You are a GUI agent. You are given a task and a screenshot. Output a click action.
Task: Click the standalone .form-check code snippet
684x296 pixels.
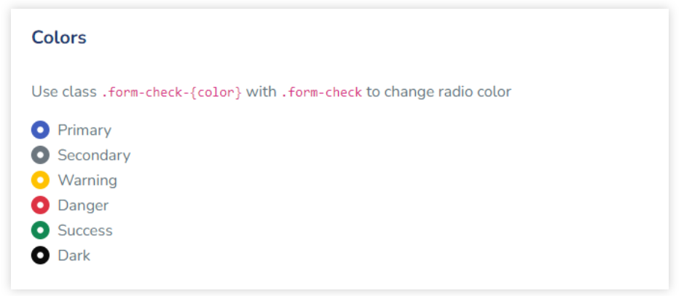(x=321, y=93)
